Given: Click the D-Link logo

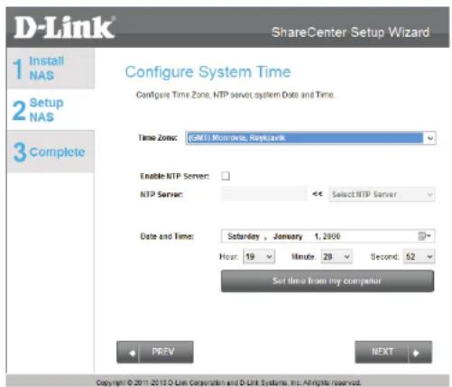Looking at the screenshot, I should [x=64, y=27].
